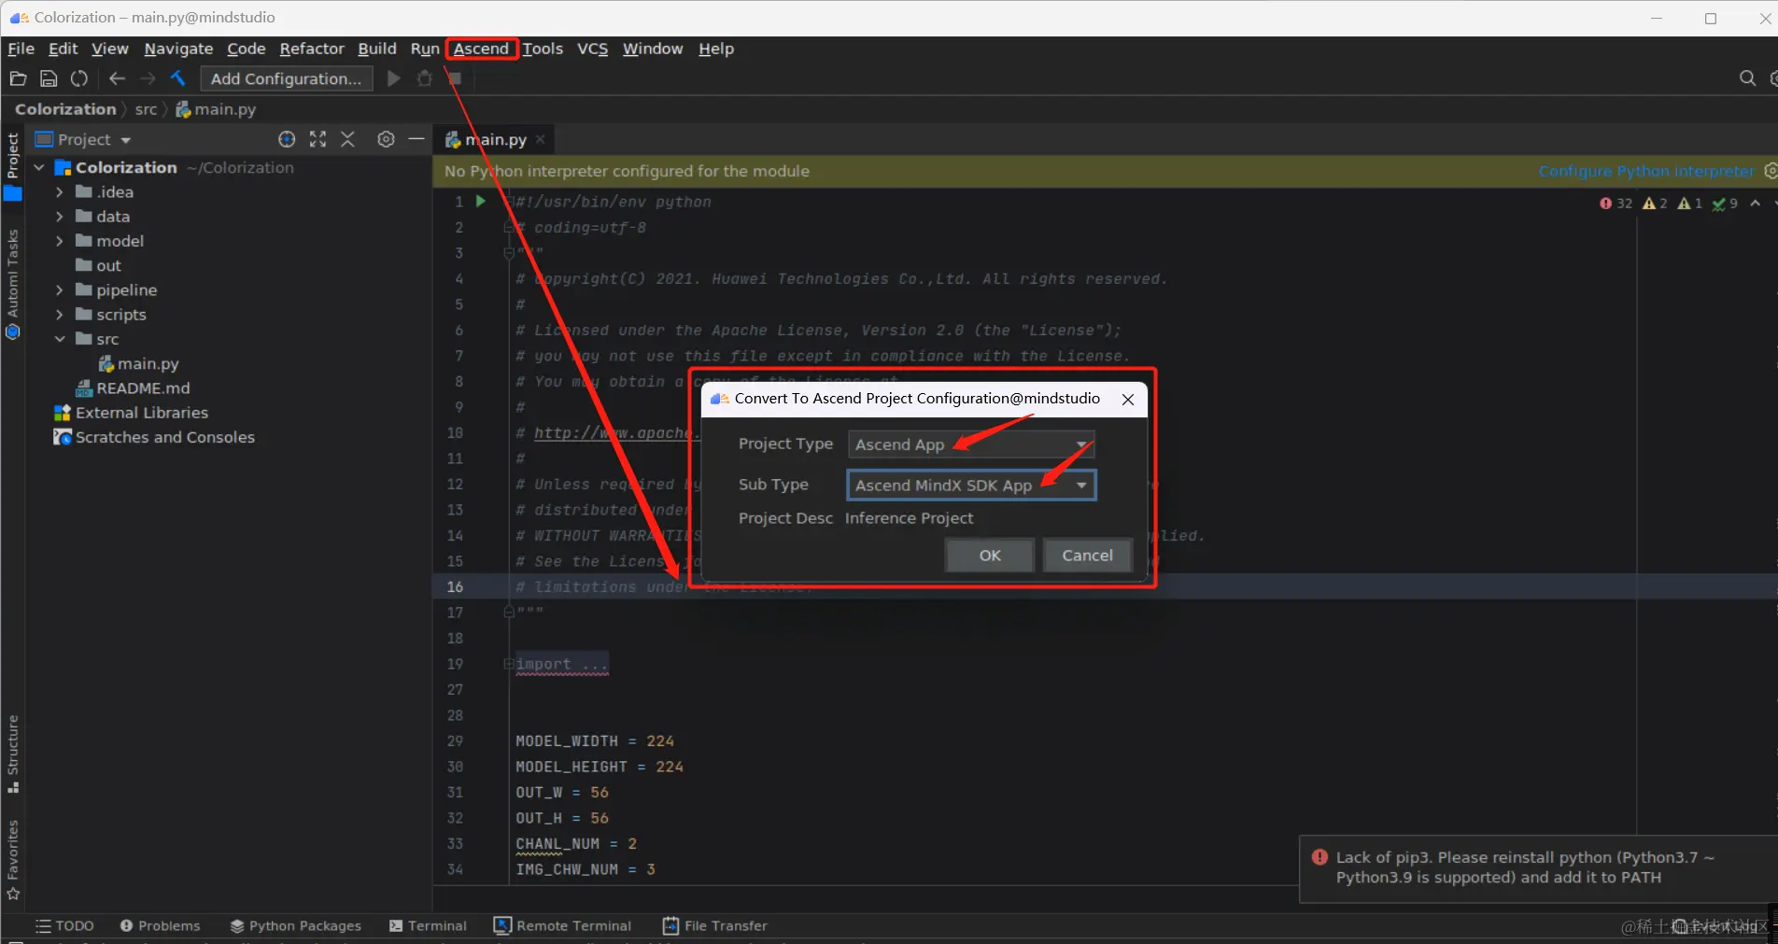Click Colorization in the breadcrumb path
Viewport: 1778px width, 944px height.
65,109
